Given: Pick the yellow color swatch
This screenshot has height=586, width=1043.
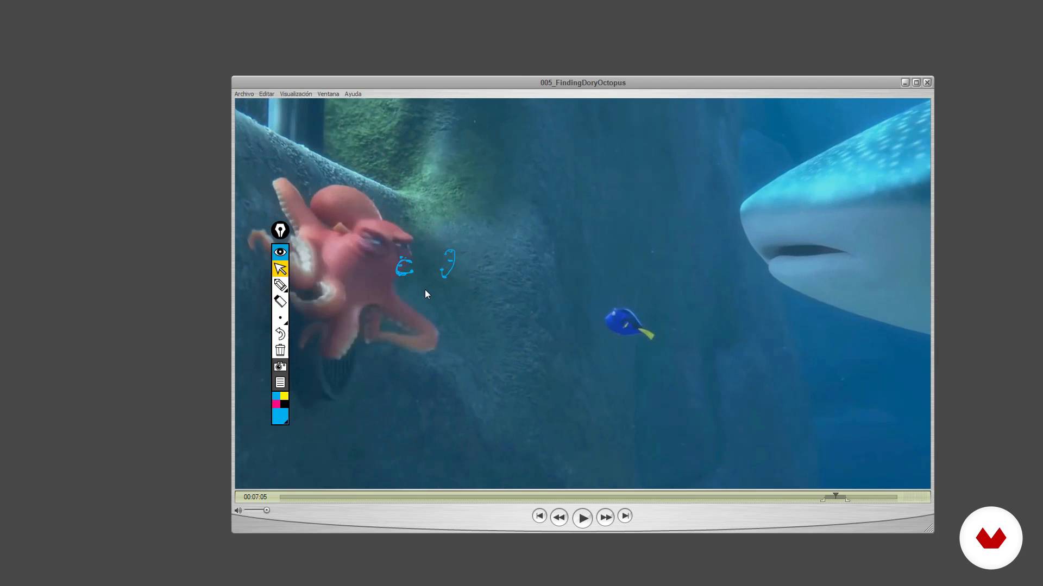Looking at the screenshot, I should pos(285,396).
